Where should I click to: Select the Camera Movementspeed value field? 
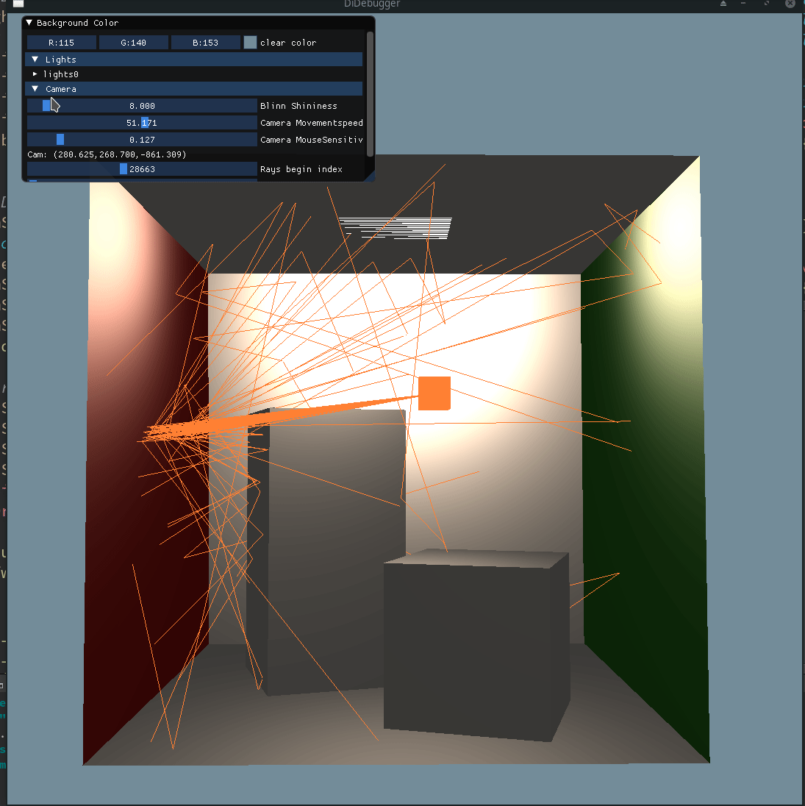click(x=142, y=122)
